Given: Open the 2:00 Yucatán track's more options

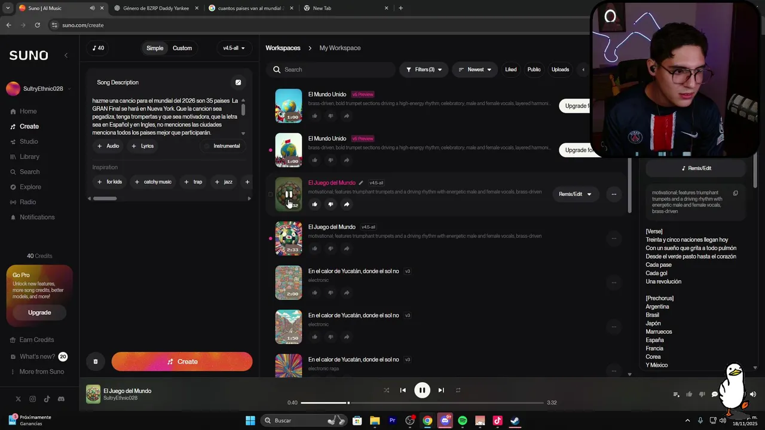Looking at the screenshot, I should [614, 282].
